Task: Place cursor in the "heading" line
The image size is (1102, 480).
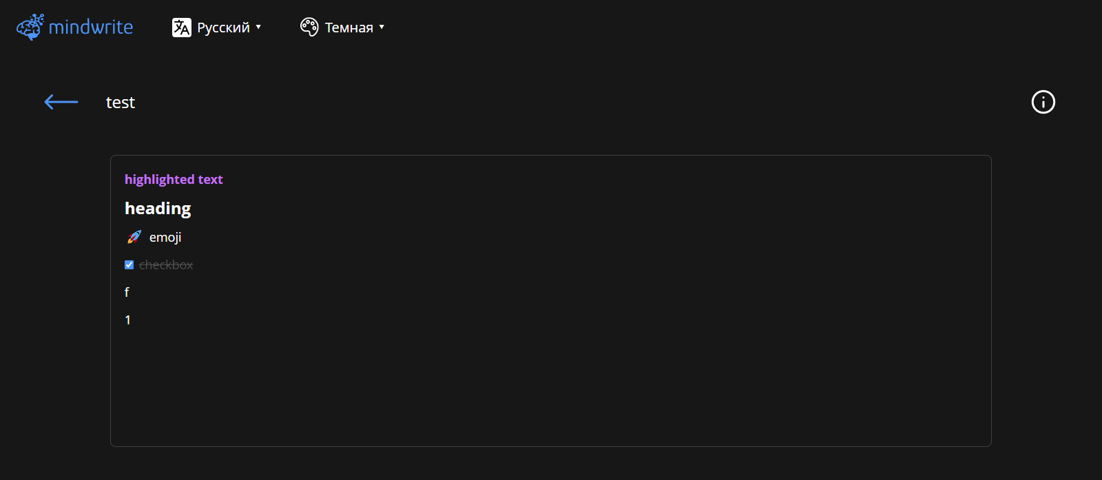Action: click(158, 208)
